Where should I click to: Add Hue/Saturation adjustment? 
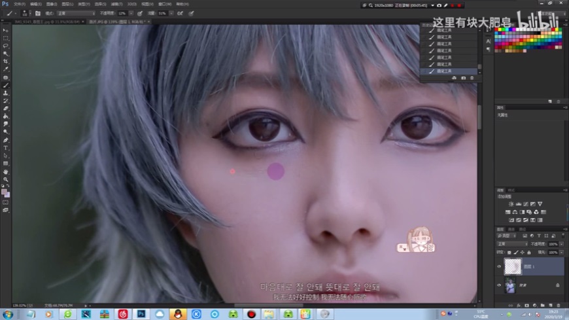pyautogui.click(x=508, y=212)
